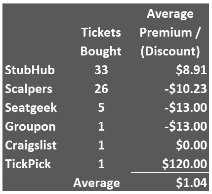The image size is (212, 194).
Task: Select the Scalpers row label
Action: click(x=29, y=89)
